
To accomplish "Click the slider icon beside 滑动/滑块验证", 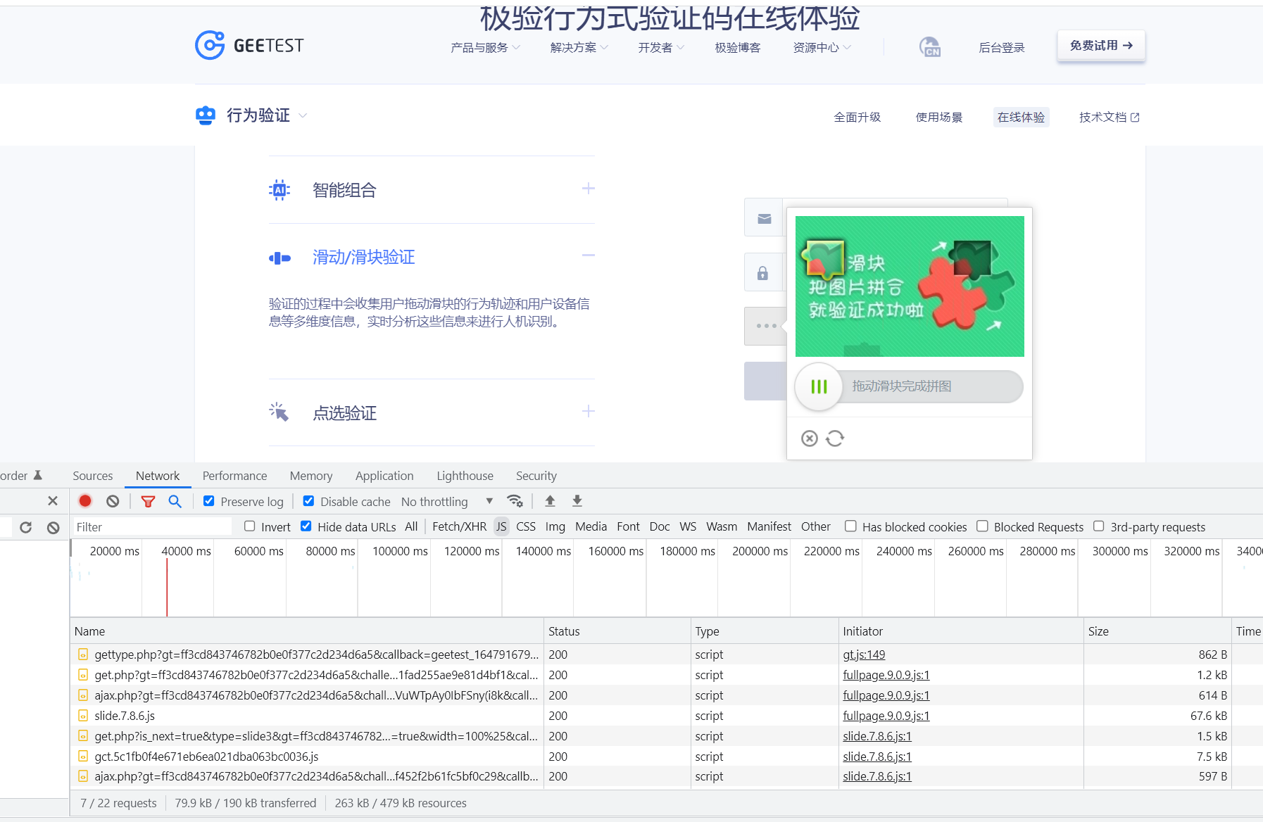I will coord(279,258).
